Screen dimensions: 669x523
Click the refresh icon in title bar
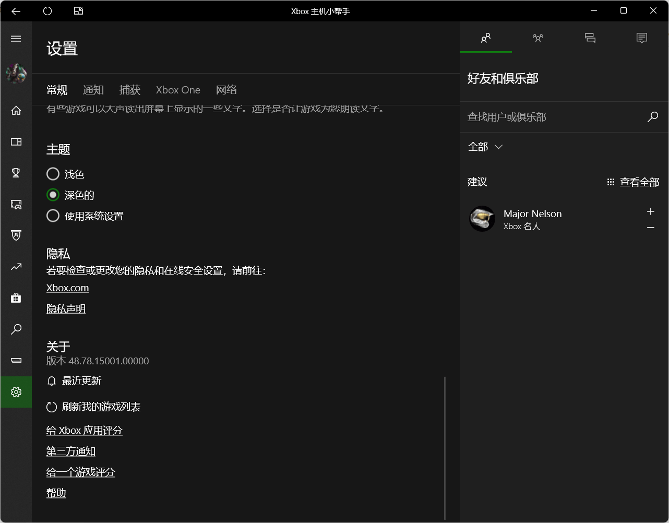pyautogui.click(x=47, y=11)
